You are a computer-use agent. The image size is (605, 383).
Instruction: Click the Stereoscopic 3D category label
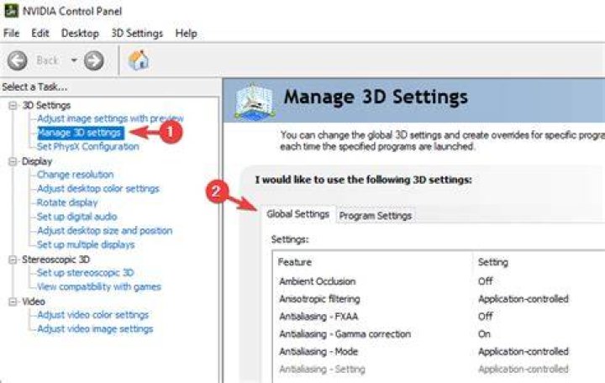[55, 260]
